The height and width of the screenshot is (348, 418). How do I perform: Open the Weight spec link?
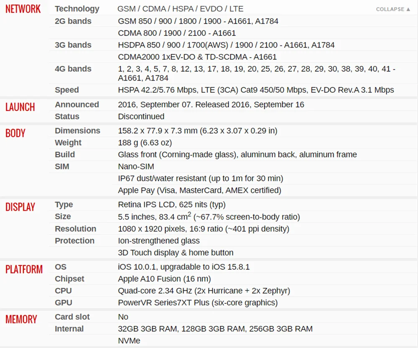[x=68, y=143]
